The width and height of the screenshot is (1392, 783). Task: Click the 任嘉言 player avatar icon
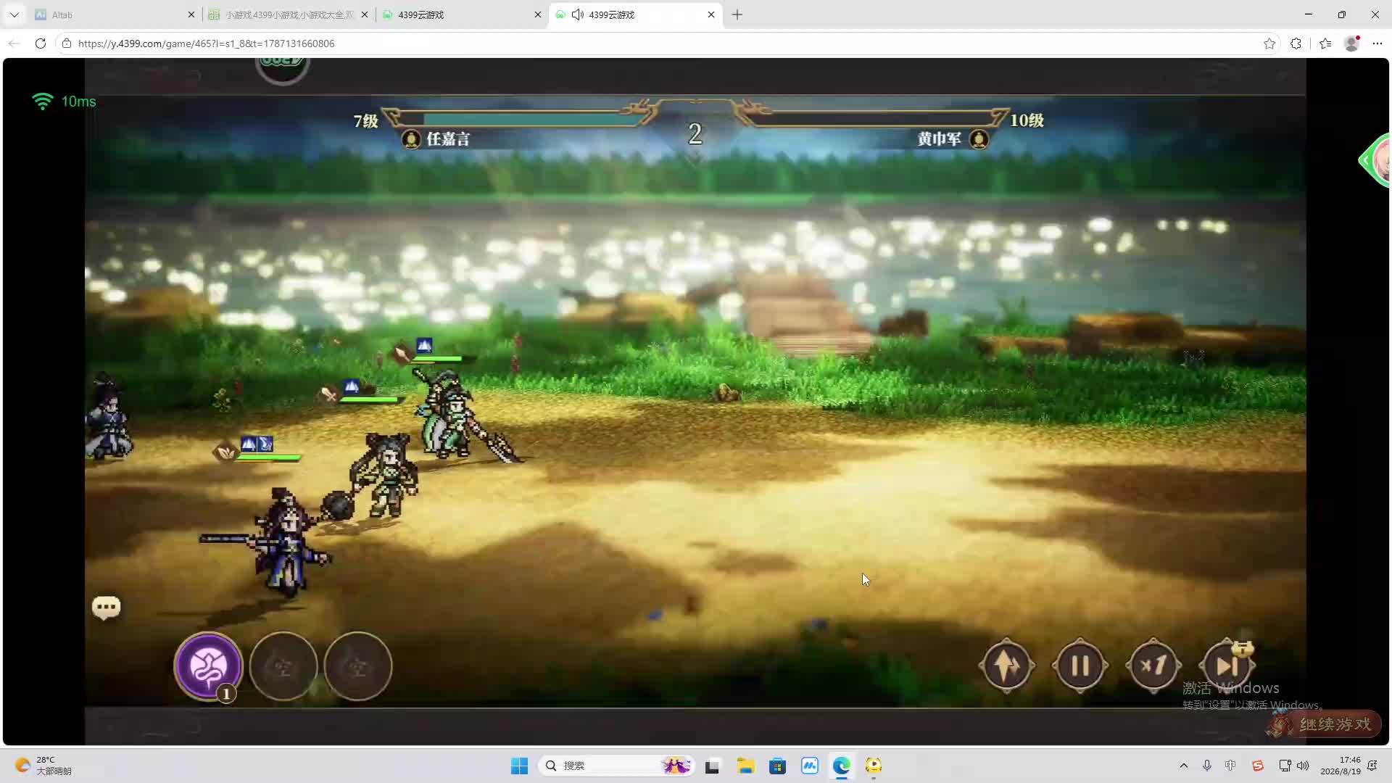tap(411, 139)
